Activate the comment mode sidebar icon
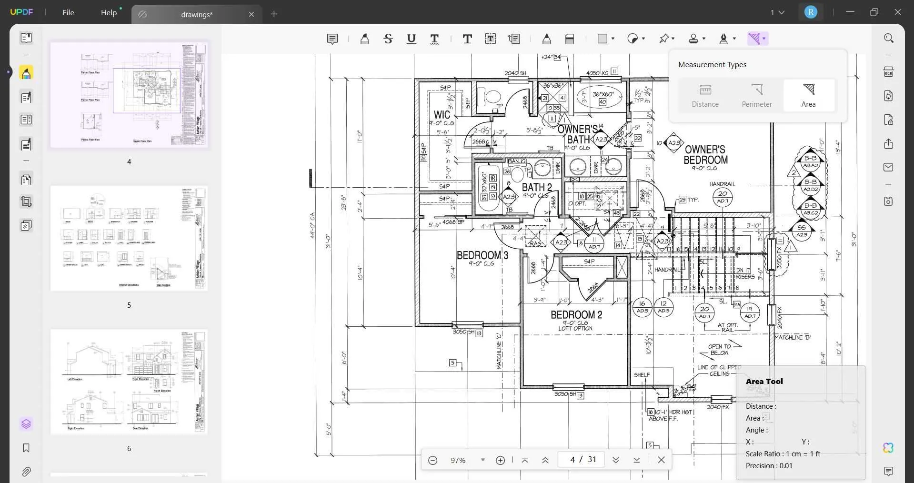Image resolution: width=914 pixels, height=483 pixels. [x=26, y=73]
